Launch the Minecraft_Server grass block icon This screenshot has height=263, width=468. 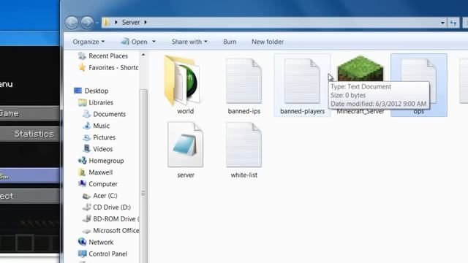pyautogui.click(x=361, y=69)
